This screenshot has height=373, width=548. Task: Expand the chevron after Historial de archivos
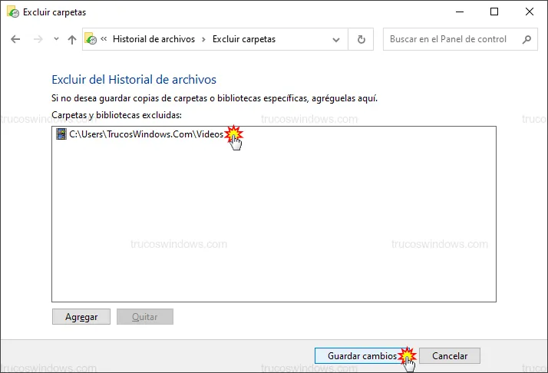[203, 39]
